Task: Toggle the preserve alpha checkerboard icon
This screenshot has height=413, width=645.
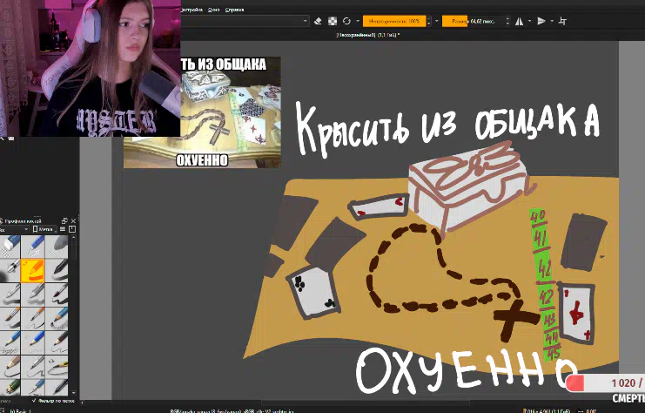Action: pyautogui.click(x=332, y=21)
